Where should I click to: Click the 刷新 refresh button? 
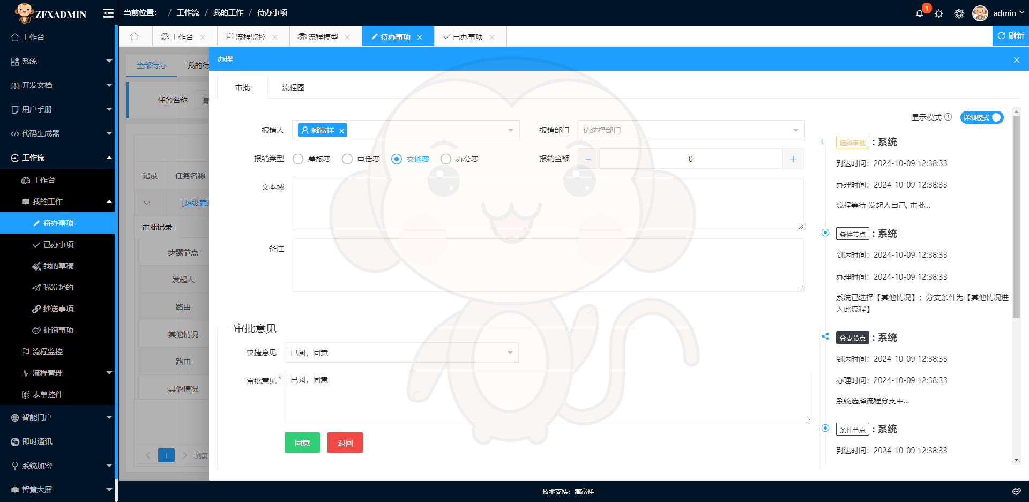1011,36
